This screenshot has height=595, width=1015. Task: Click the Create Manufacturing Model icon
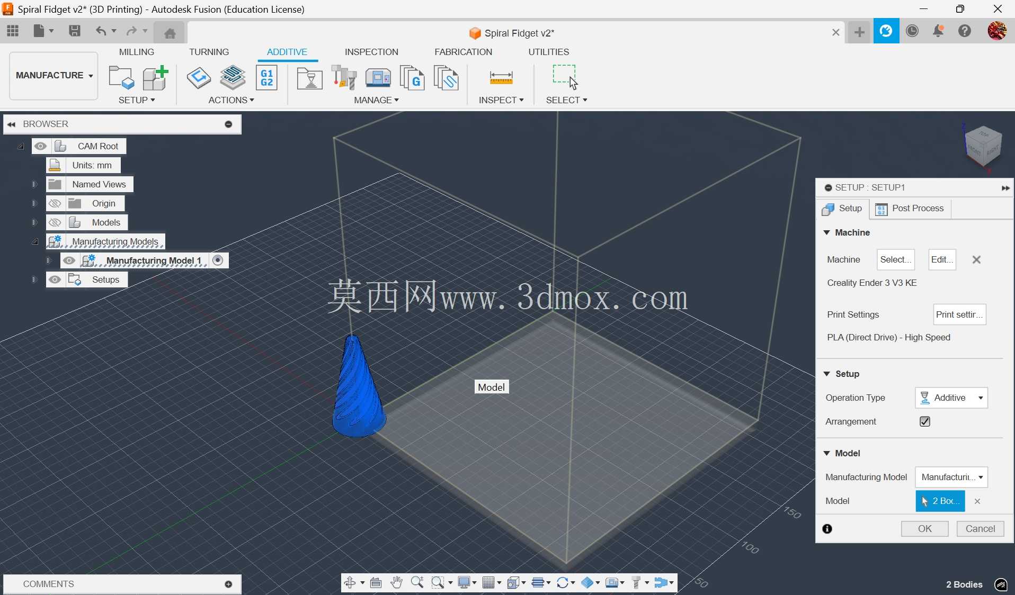155,78
